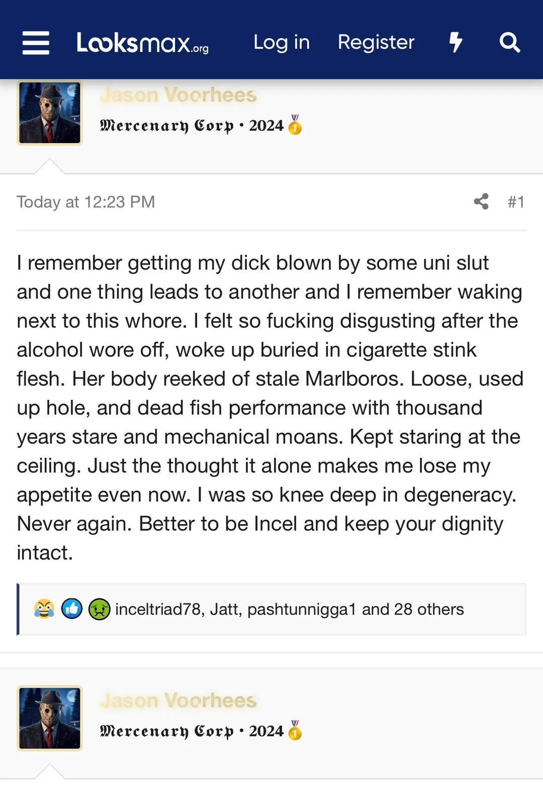Open What's New via lightning bolt icon
This screenshot has height=797, width=543.
456,43
